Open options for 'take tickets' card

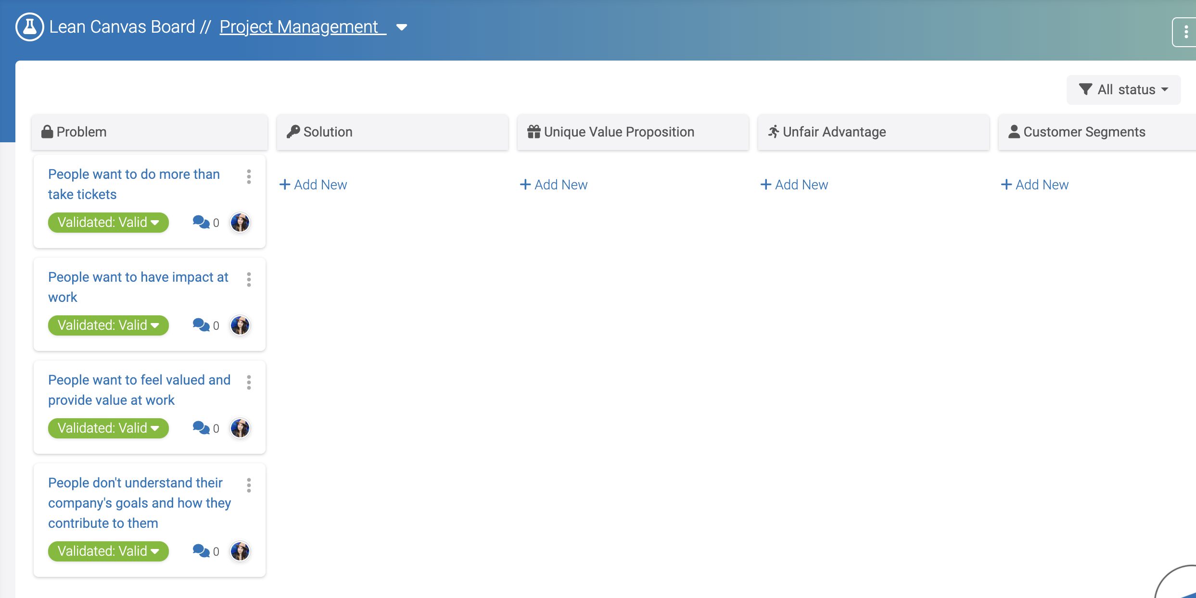(249, 176)
